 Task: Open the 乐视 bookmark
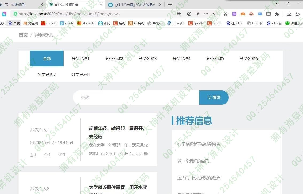[x=104, y=23]
